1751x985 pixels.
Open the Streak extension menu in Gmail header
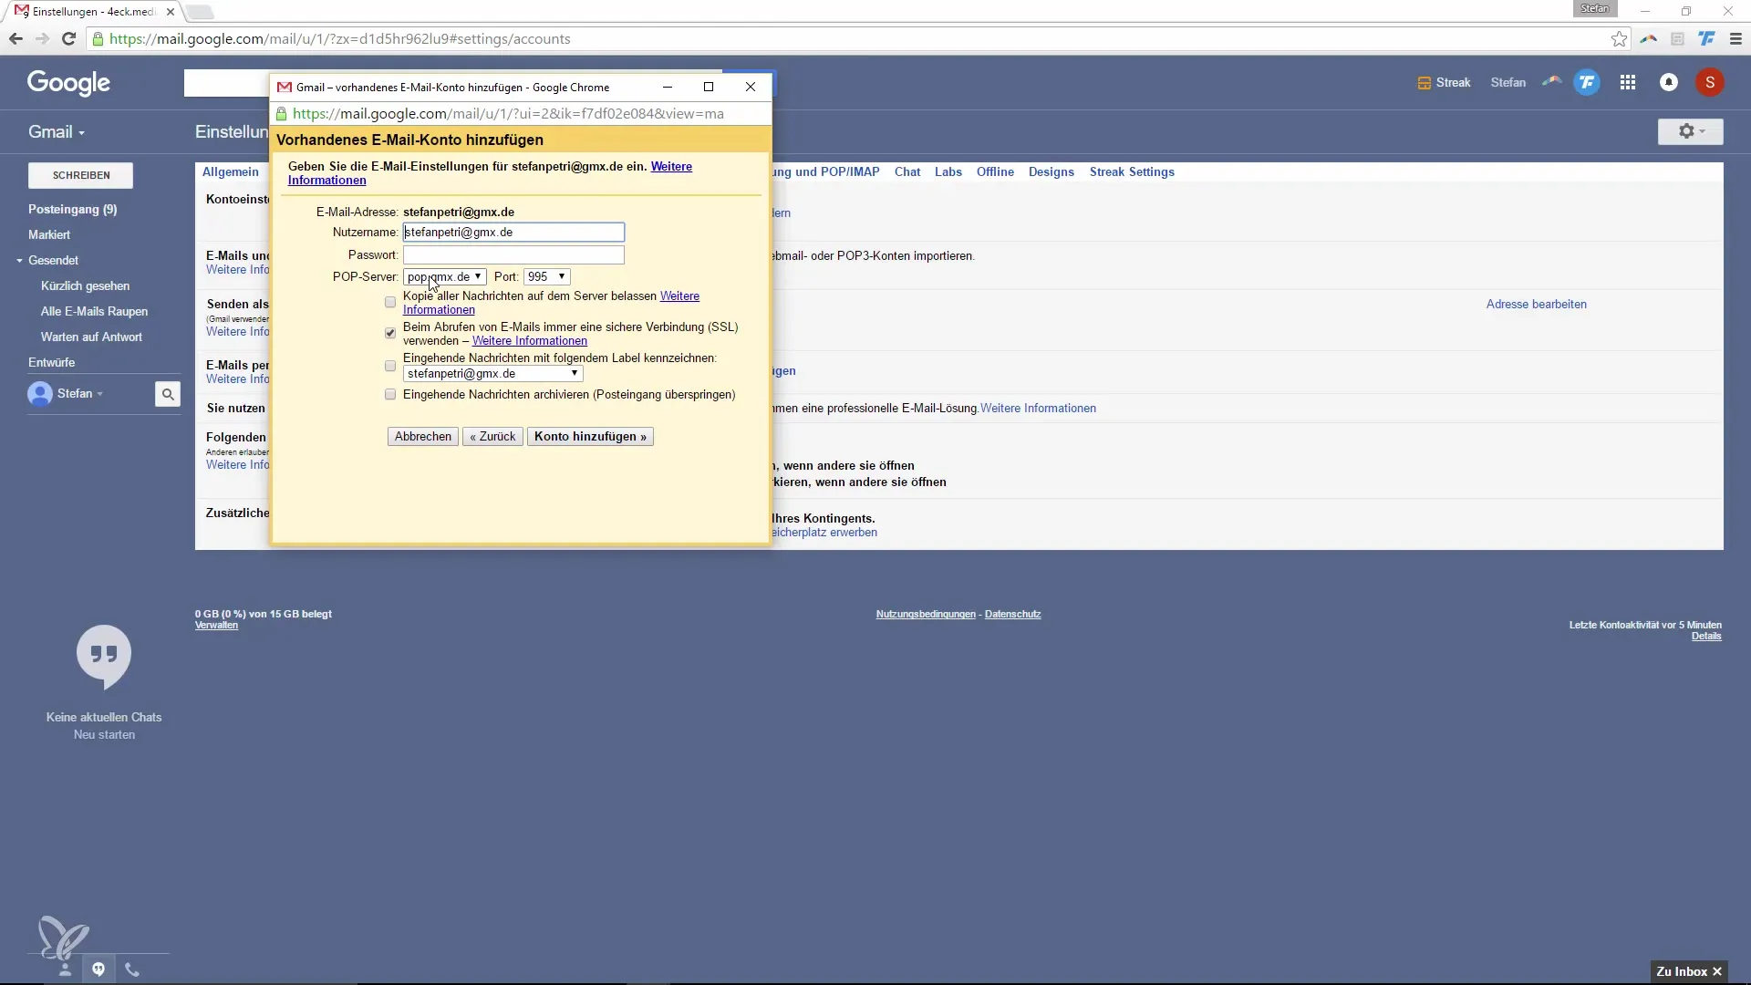tap(1444, 82)
